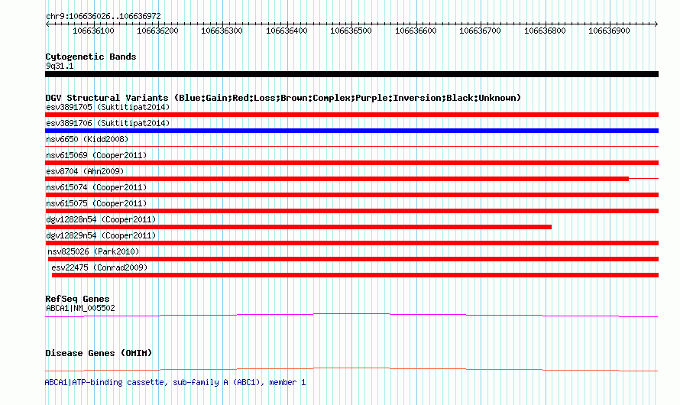This screenshot has height=405, width=680.
Task: Click the dgv12829n54 (Cooper2011) label
Action: 101,235
